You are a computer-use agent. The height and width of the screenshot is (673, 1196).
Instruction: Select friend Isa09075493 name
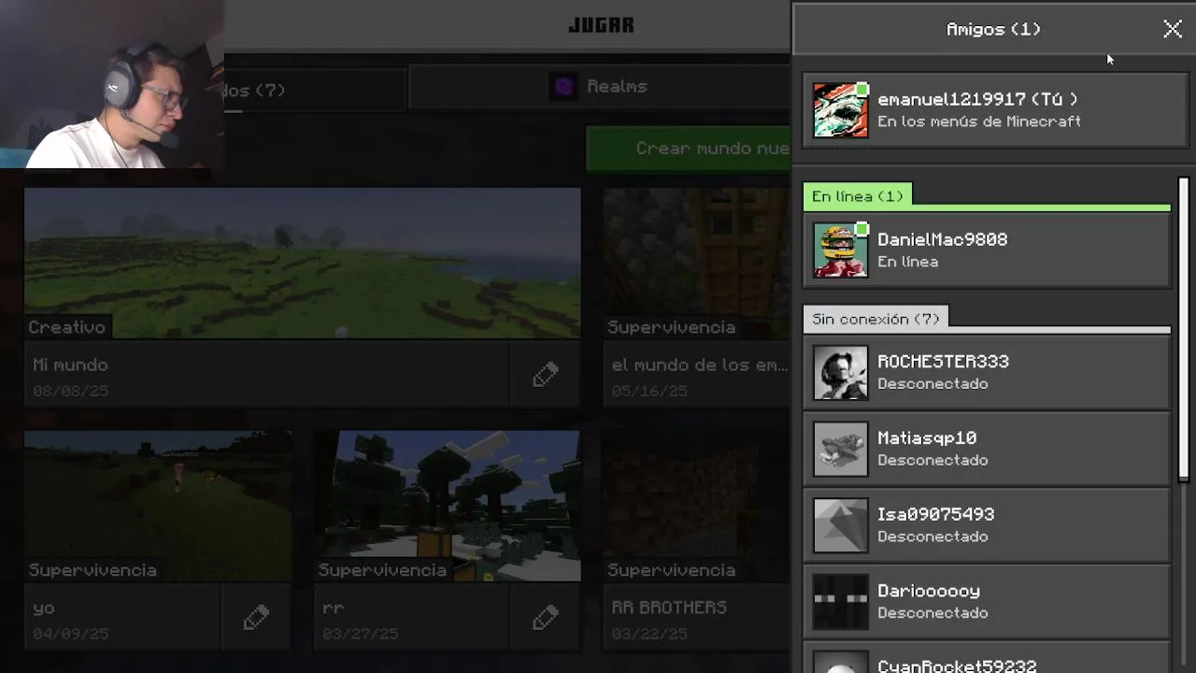[x=935, y=515]
